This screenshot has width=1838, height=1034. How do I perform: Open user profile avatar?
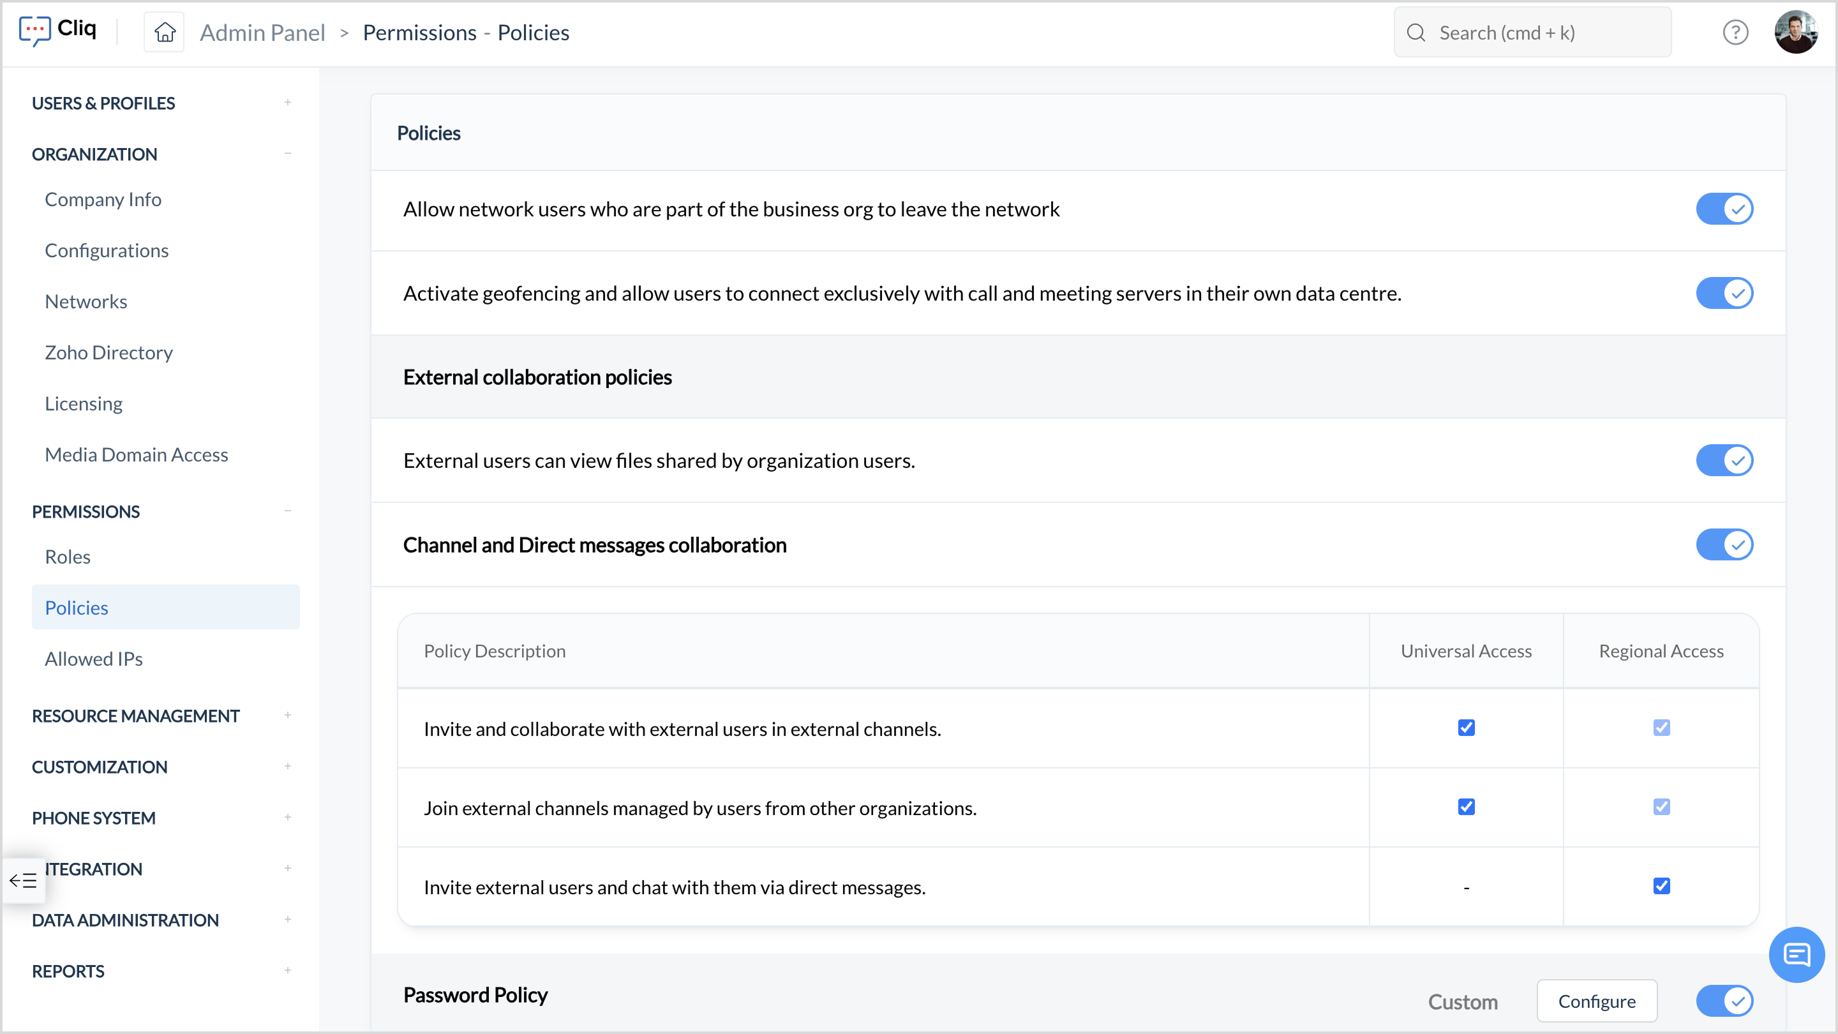coord(1796,32)
